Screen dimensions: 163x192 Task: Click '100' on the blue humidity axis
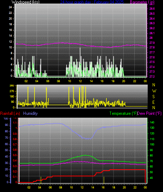click(x=6, y=118)
